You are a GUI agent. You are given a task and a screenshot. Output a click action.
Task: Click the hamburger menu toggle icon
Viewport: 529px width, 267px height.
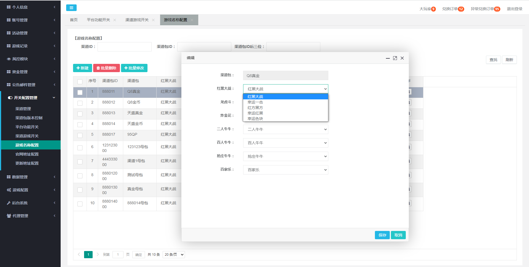(x=71, y=8)
